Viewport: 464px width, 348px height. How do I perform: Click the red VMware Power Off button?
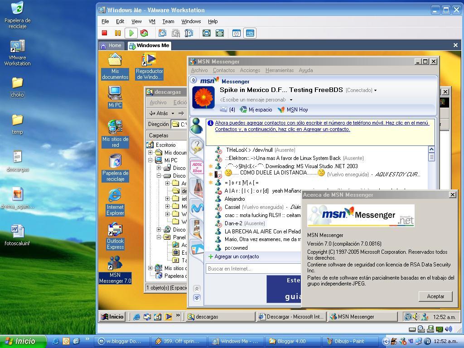click(105, 33)
